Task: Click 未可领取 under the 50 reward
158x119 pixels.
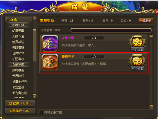Action: click(137, 69)
